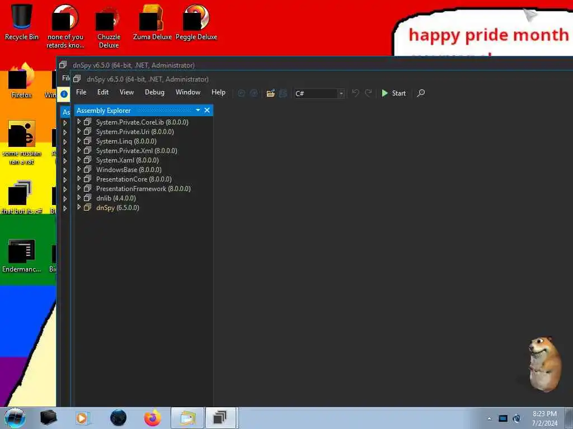573x429 pixels.
Task: Launch Firefox from the taskbar
Action: [x=152, y=418]
